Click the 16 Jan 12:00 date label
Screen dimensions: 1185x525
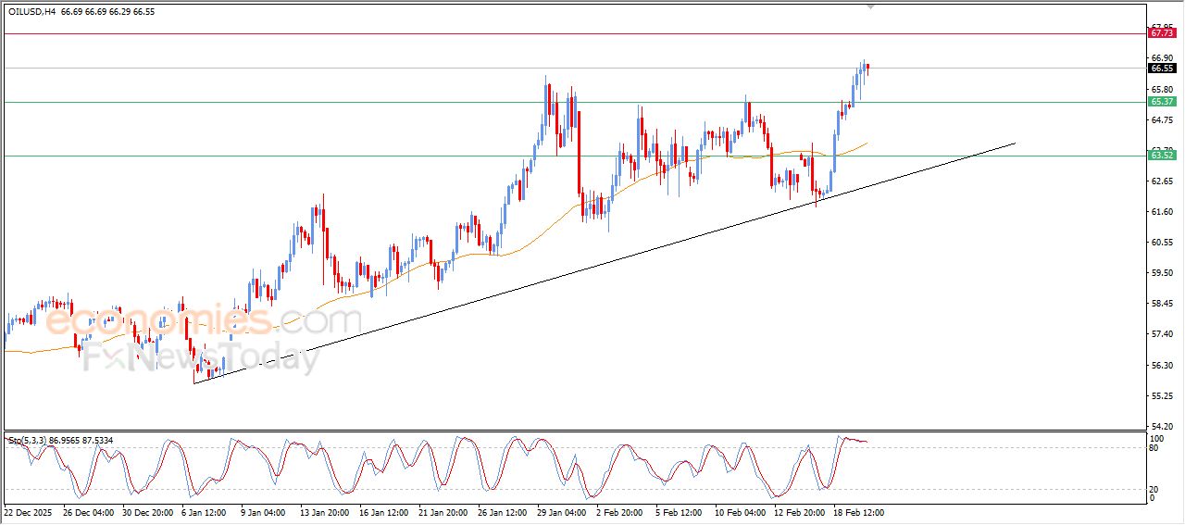384,511
